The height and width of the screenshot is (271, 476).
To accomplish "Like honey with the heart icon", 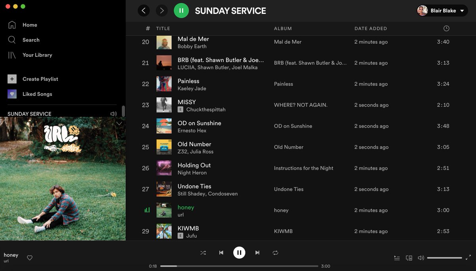I will [x=30, y=258].
